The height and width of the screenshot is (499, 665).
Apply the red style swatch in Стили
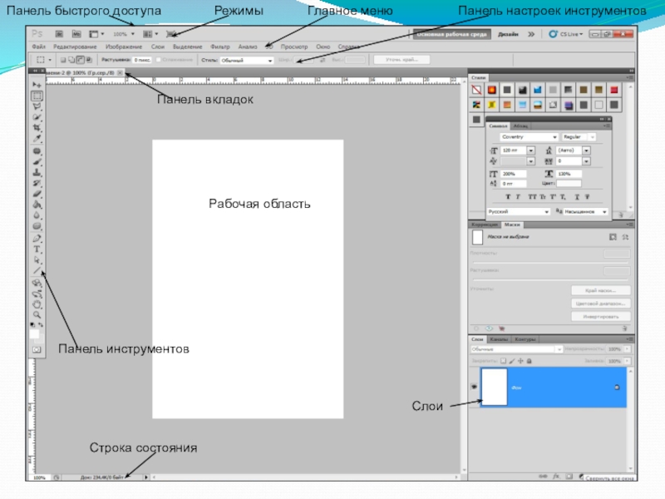coord(613,90)
